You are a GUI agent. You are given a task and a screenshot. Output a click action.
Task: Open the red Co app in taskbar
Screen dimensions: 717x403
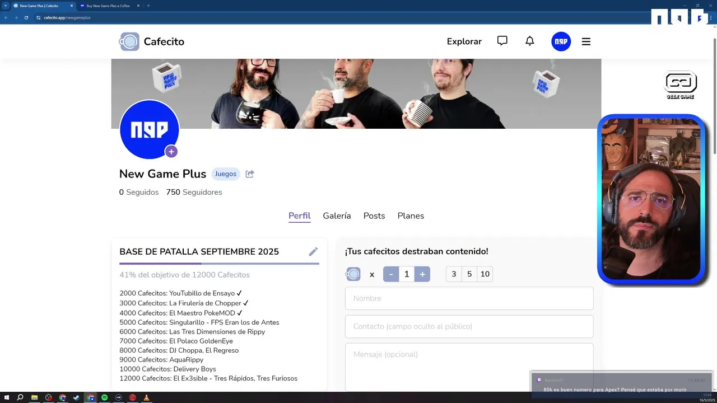pyautogui.click(x=132, y=397)
